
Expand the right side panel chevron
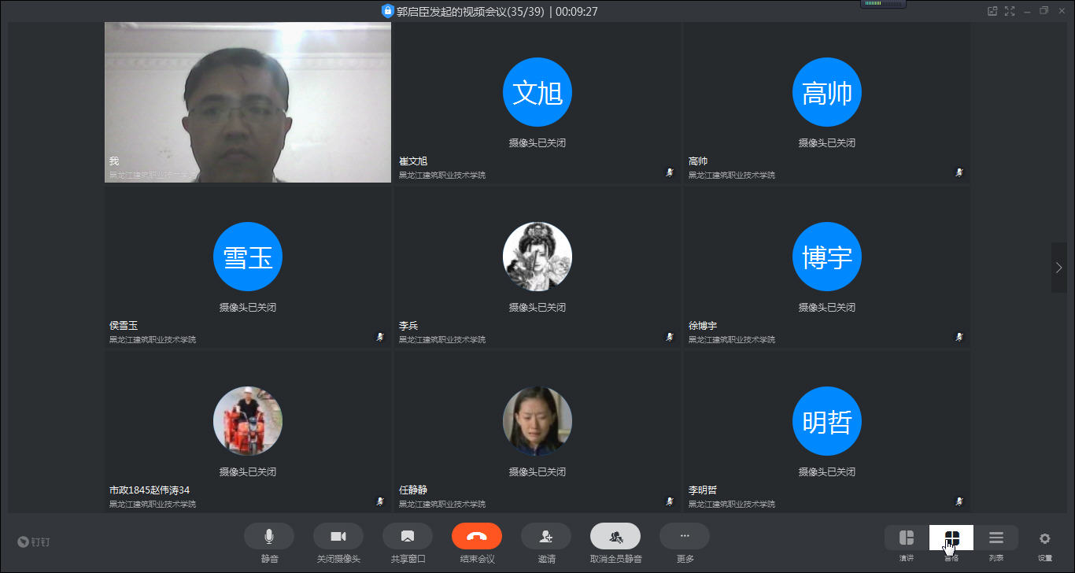tap(1058, 268)
